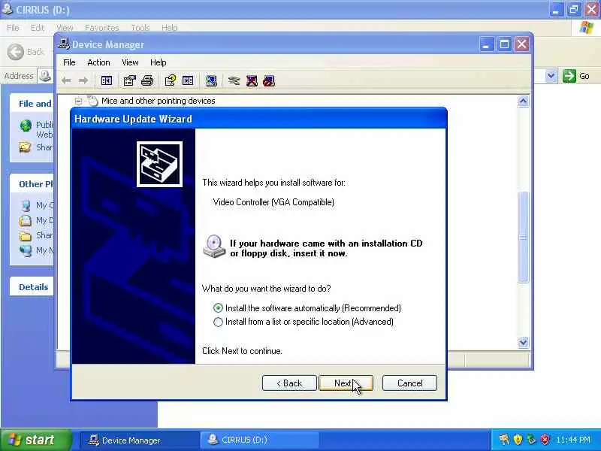Click Publish to Web globe icon

26,126
